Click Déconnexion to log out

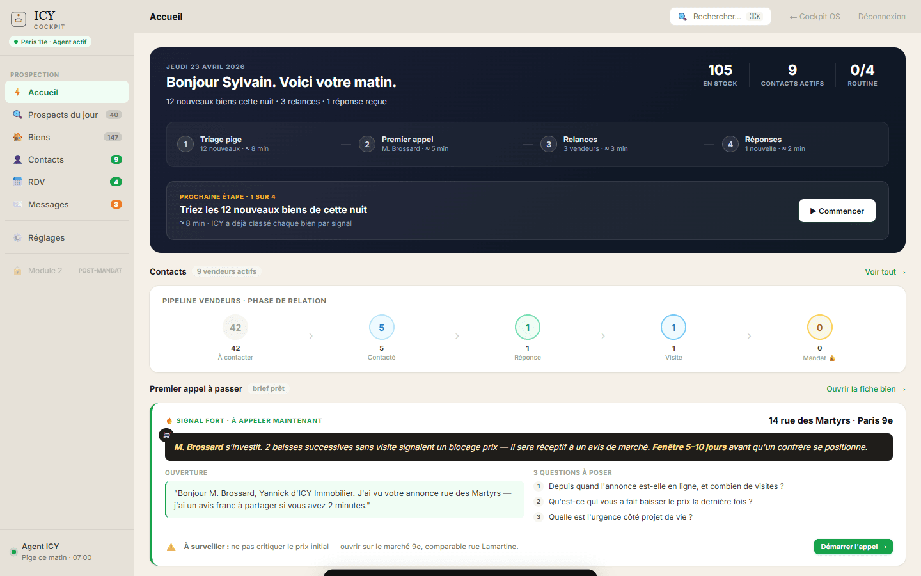pyautogui.click(x=881, y=17)
